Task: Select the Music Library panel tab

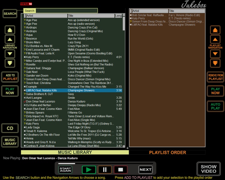Action: (75, 152)
